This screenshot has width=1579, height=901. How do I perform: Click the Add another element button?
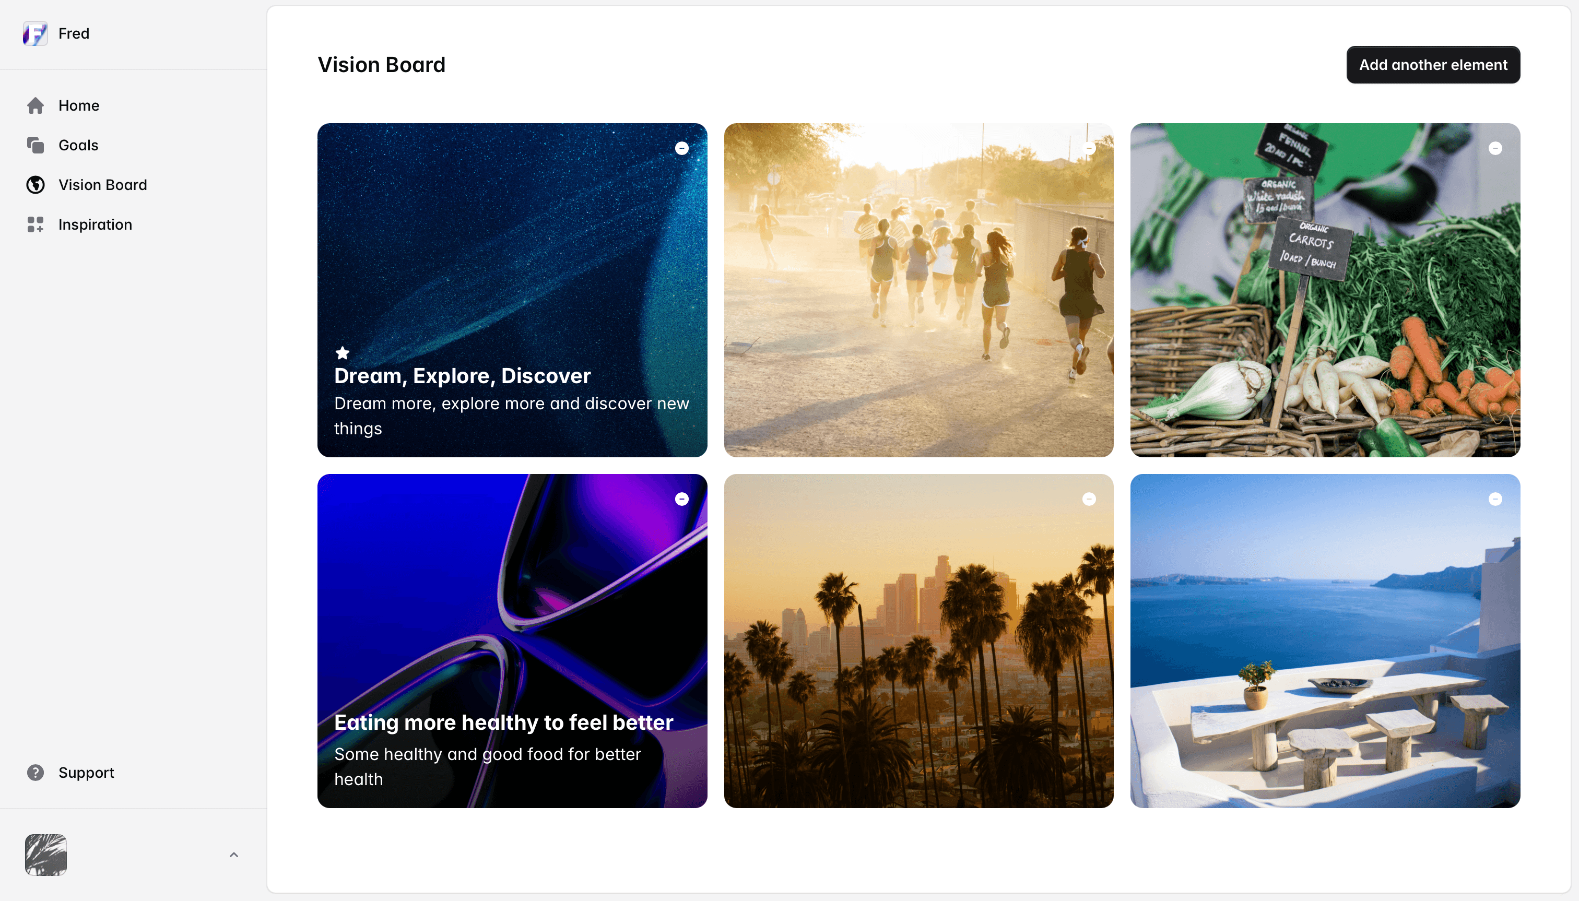coord(1433,64)
